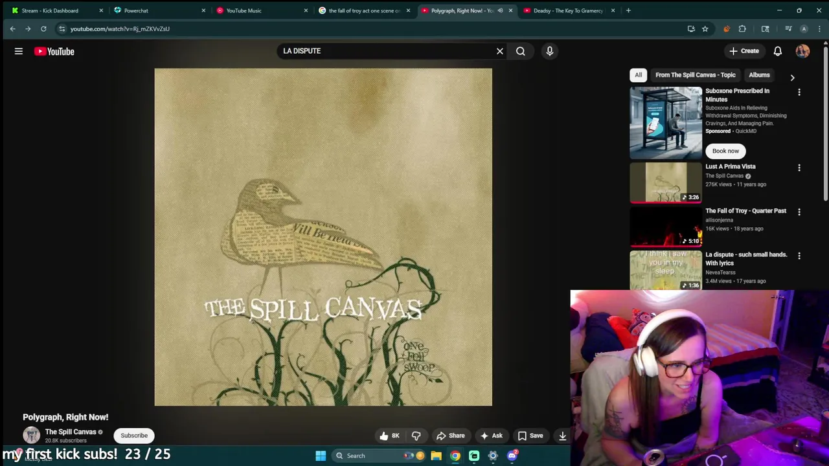Open La dispute such small hands title
829x466 pixels.
(x=746, y=259)
